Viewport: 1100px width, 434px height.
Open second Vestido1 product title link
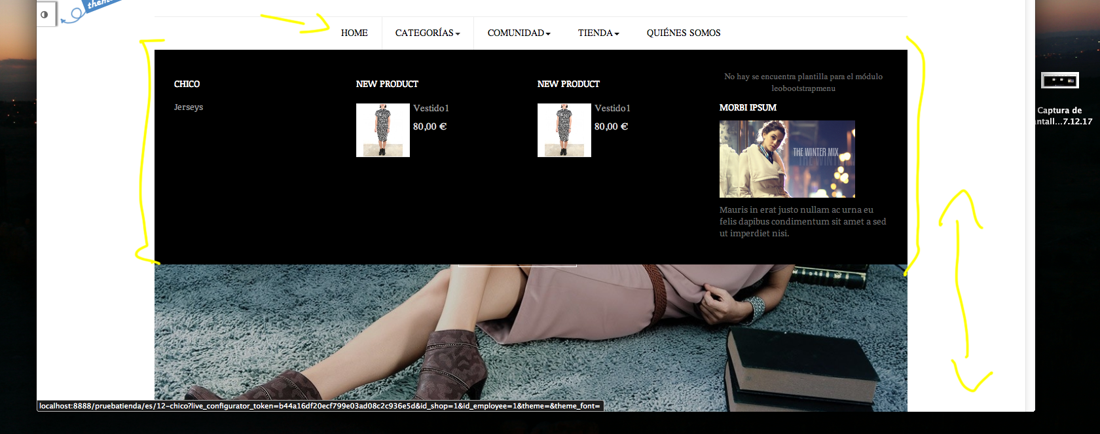click(612, 108)
